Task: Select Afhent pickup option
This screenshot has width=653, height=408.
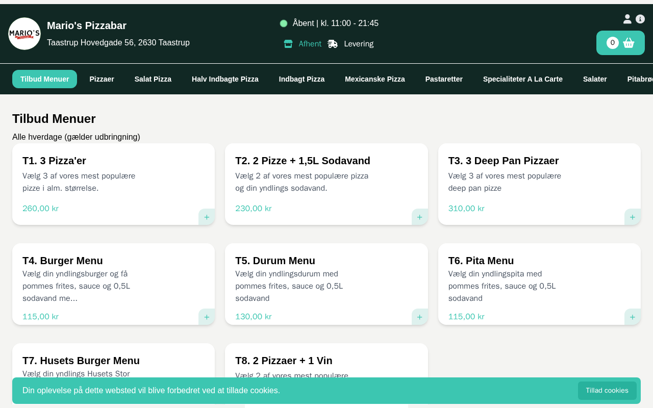Action: coord(303,44)
